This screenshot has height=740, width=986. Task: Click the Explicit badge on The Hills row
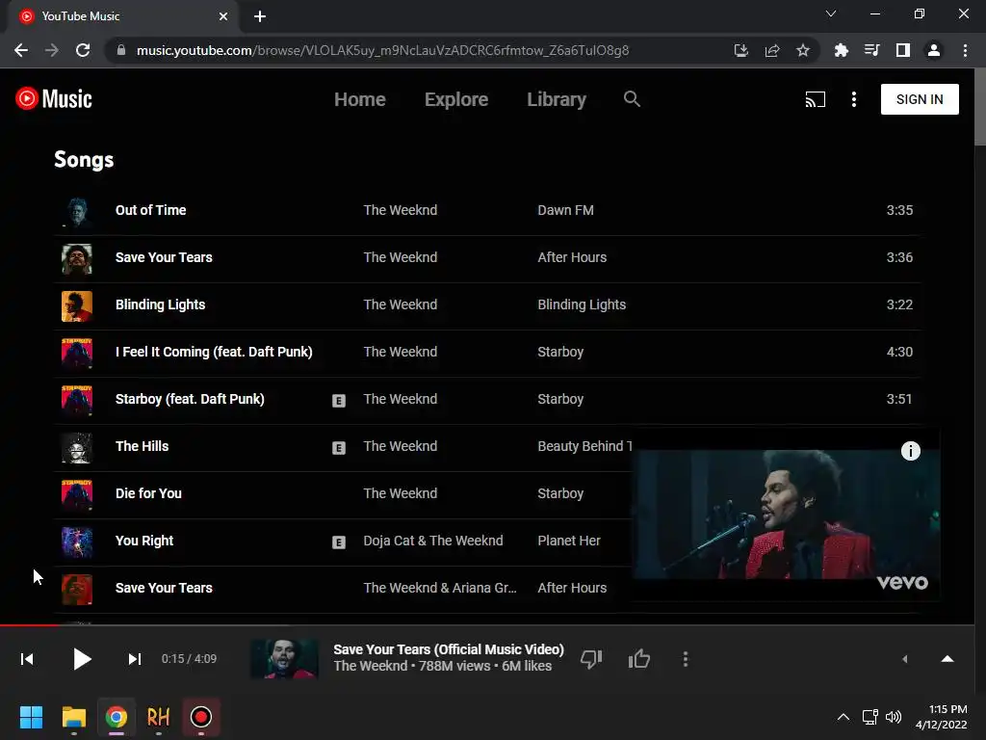pyautogui.click(x=338, y=447)
